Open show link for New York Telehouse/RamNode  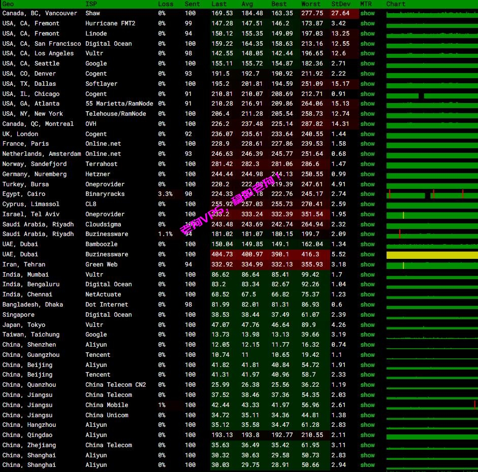click(x=367, y=114)
